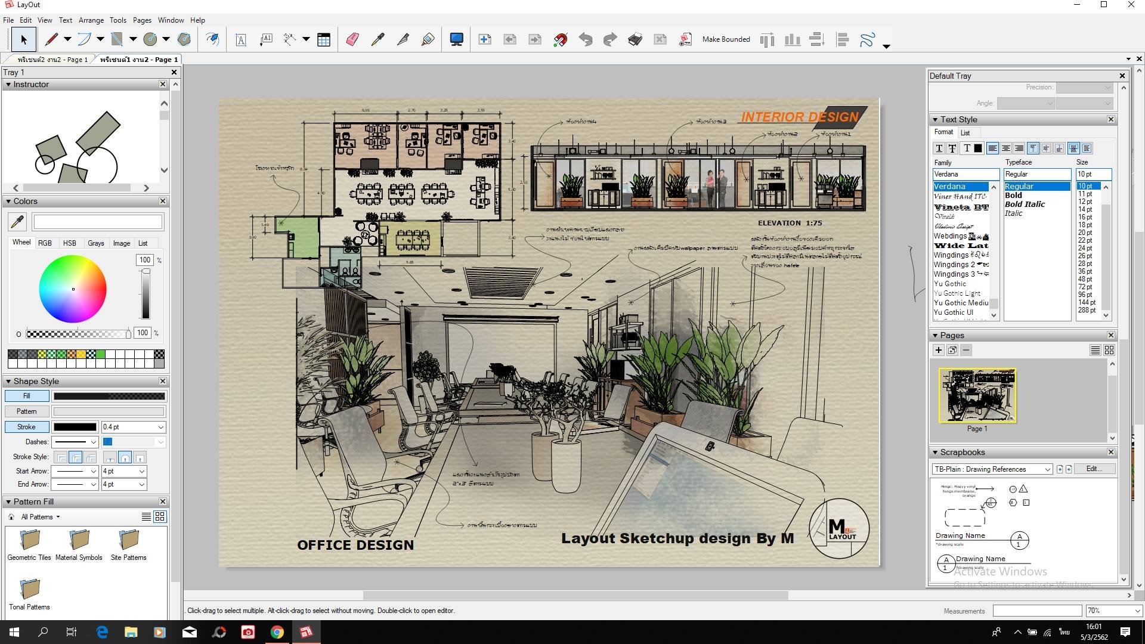1145x644 pixels.
Task: Select the Erase tool
Action: coord(352,40)
